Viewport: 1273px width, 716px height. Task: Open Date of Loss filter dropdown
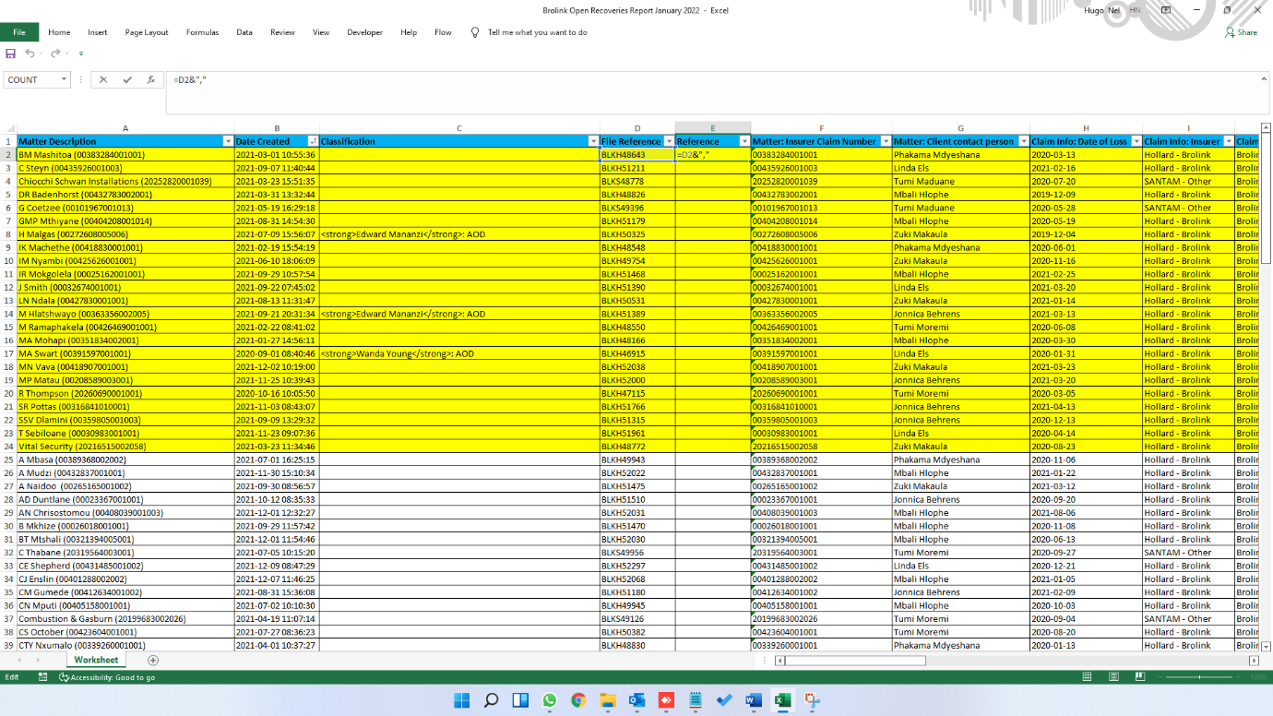tap(1136, 141)
